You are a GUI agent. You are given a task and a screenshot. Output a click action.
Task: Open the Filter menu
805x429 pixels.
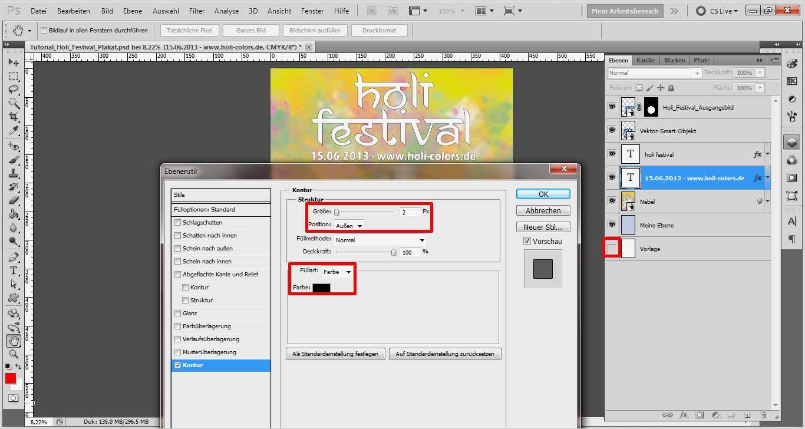tap(197, 11)
